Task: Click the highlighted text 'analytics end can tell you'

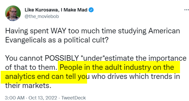Action: [x=46, y=77]
